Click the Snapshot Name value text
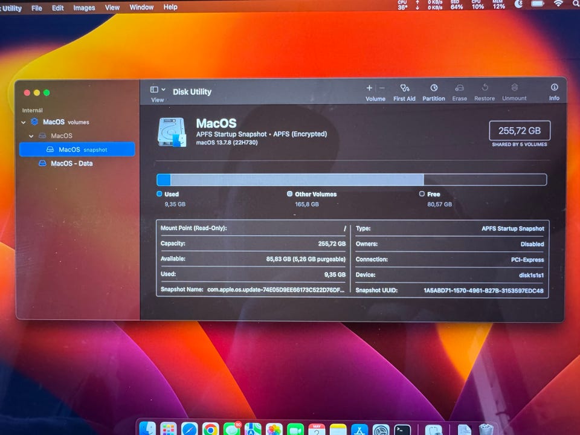This screenshot has width=580, height=435. click(275, 289)
